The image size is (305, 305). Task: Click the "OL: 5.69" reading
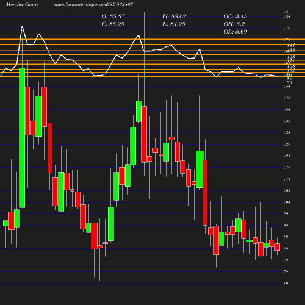coord(235,32)
